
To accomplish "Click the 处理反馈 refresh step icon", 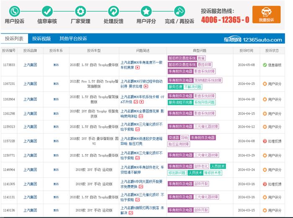I will click(x=113, y=11).
